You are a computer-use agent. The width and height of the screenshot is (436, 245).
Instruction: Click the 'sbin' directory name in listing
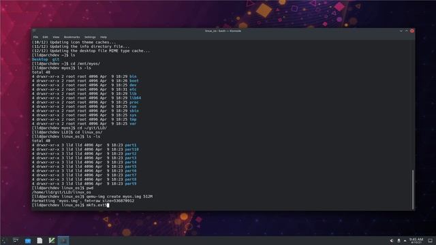(134, 111)
